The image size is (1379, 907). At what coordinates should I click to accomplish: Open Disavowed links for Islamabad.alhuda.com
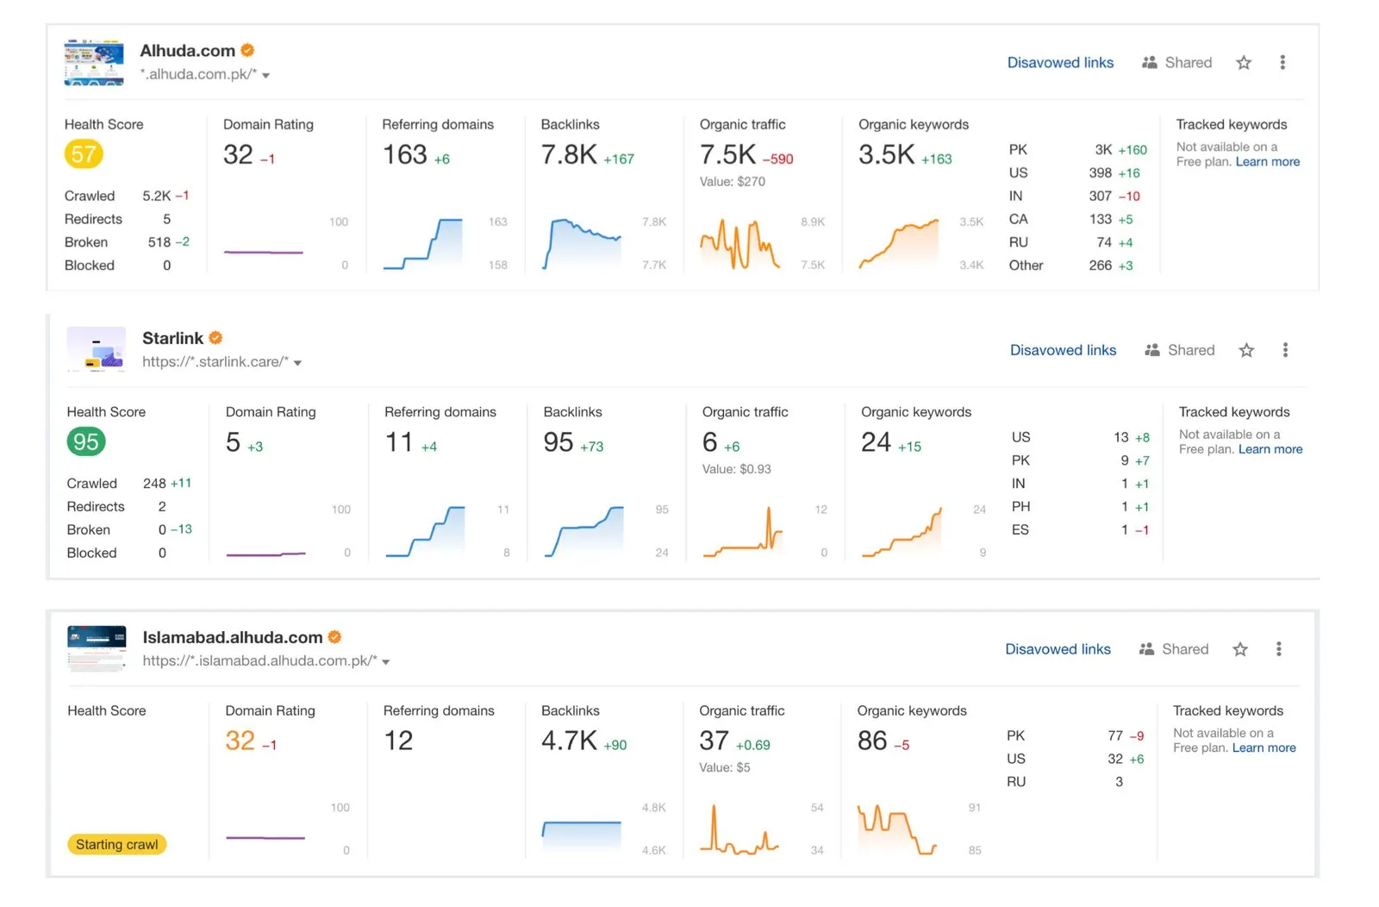pyautogui.click(x=1058, y=649)
